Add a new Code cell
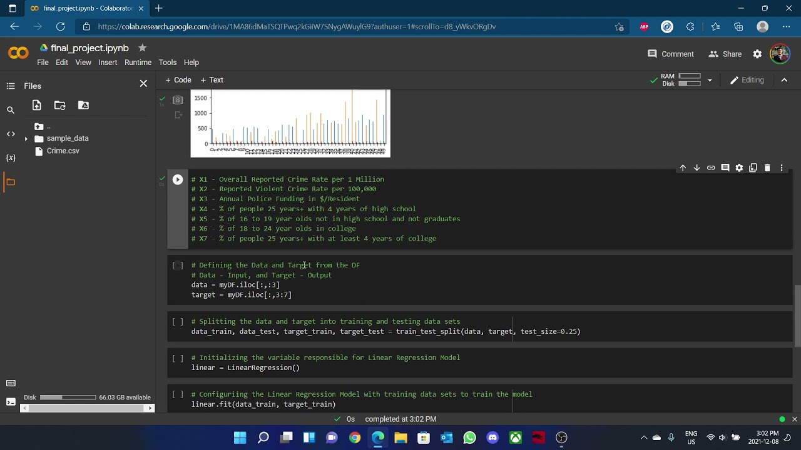The image size is (801, 450). tap(178, 80)
